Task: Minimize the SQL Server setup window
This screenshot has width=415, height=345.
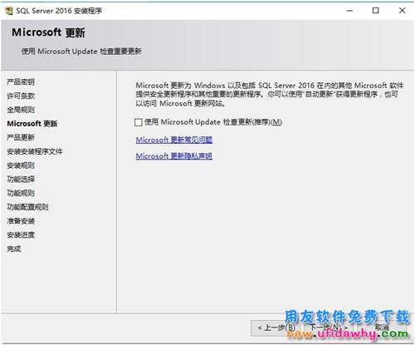Action: (349, 11)
